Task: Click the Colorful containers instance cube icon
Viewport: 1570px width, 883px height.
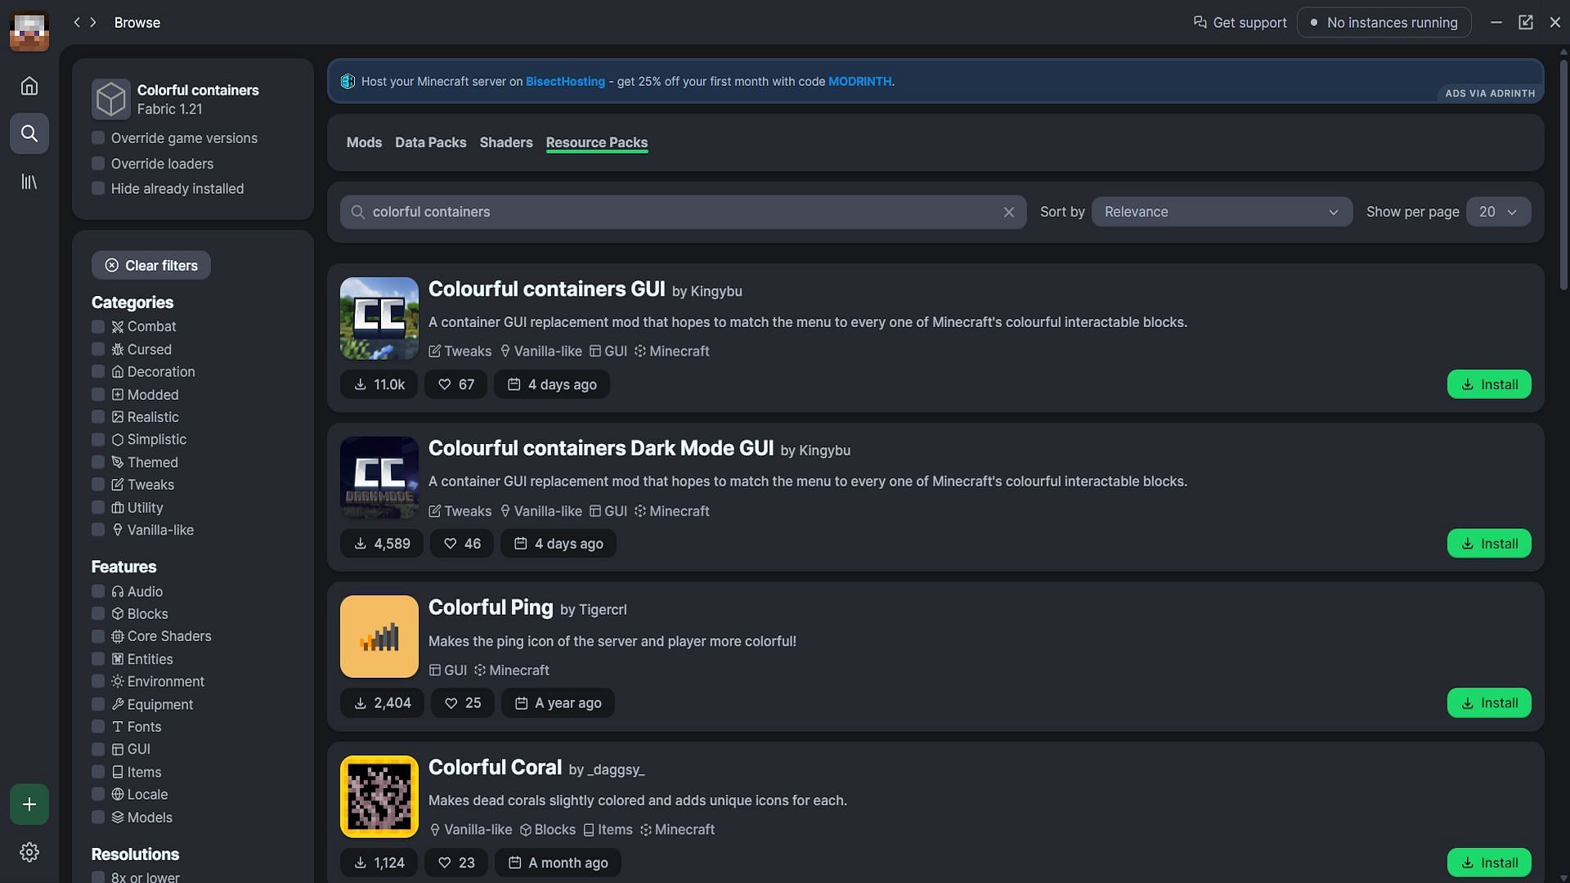Action: click(111, 99)
